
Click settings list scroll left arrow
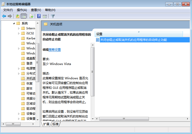pos(97,119)
